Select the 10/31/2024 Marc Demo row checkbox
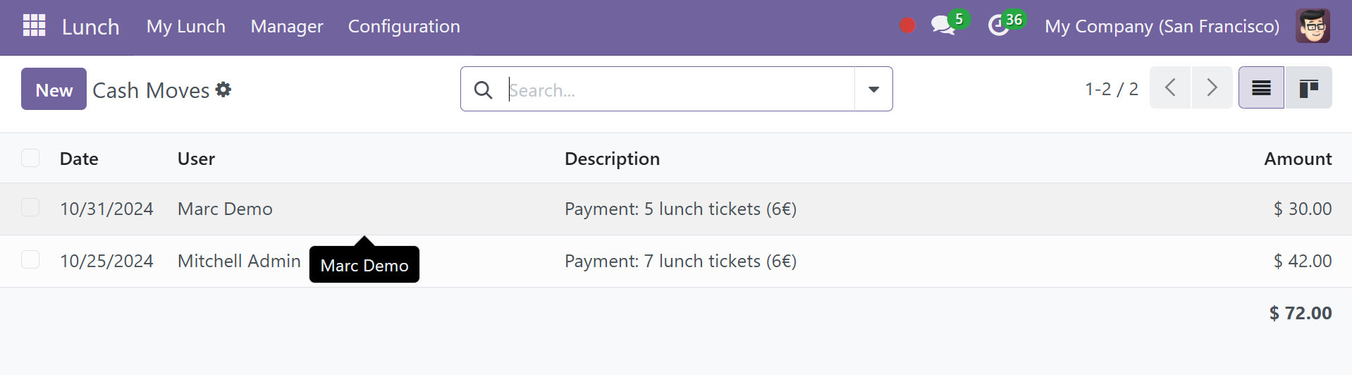 30,208
